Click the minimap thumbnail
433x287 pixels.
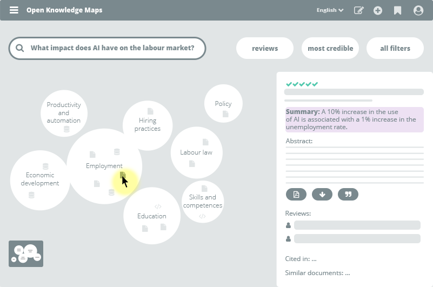[26, 253]
